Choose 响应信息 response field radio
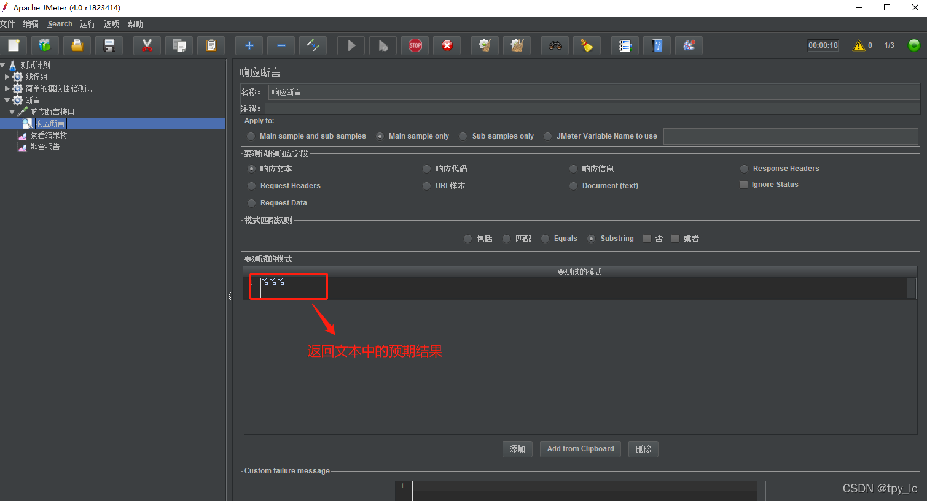Image resolution: width=927 pixels, height=501 pixels. (x=573, y=169)
